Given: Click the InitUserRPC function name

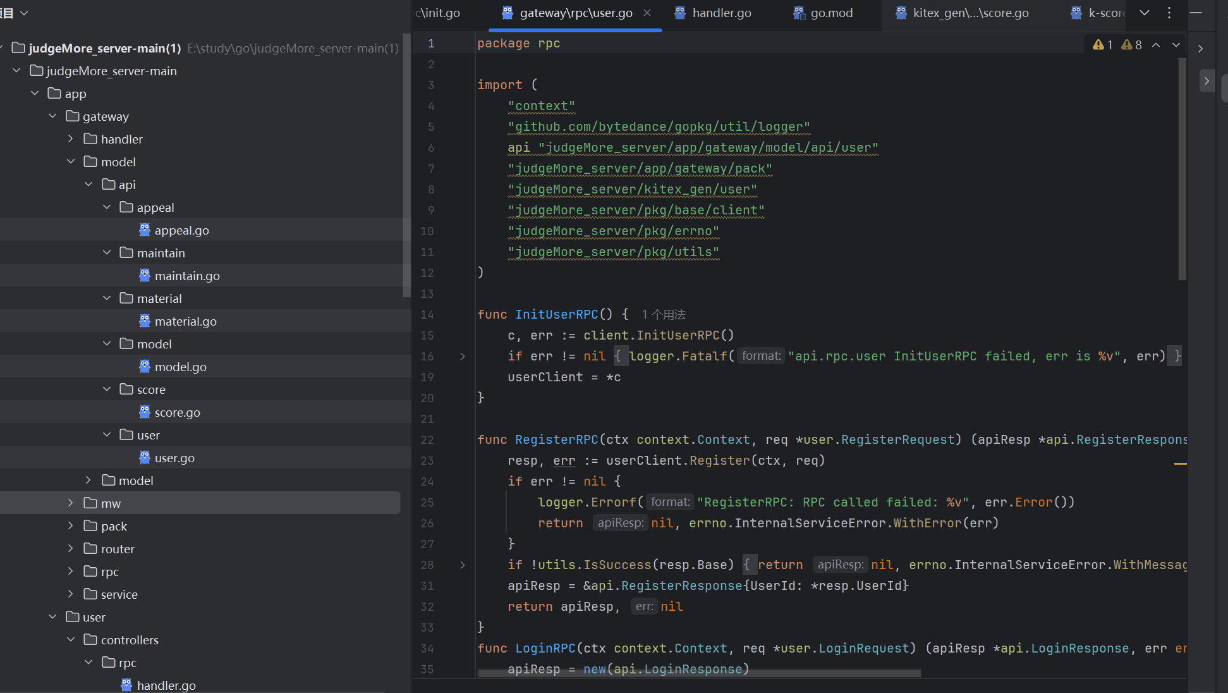Looking at the screenshot, I should pyautogui.click(x=556, y=315).
